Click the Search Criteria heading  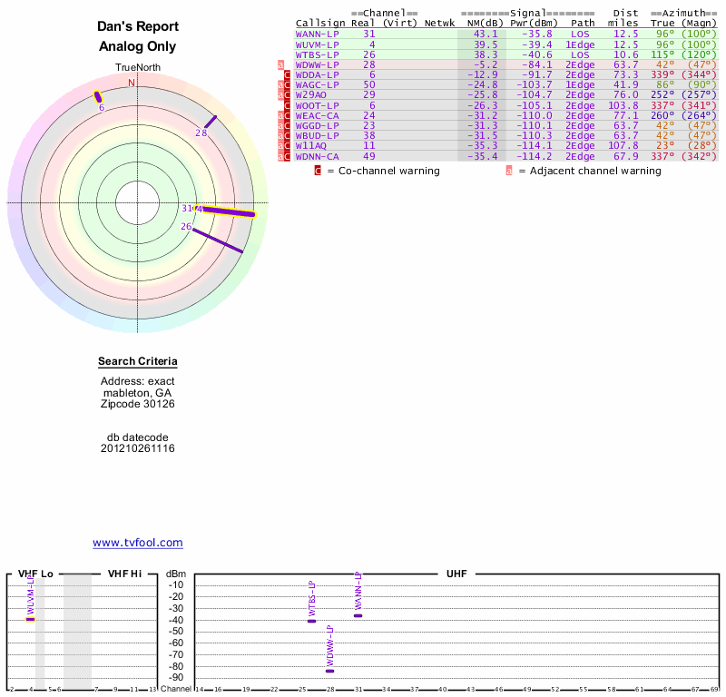(138, 362)
